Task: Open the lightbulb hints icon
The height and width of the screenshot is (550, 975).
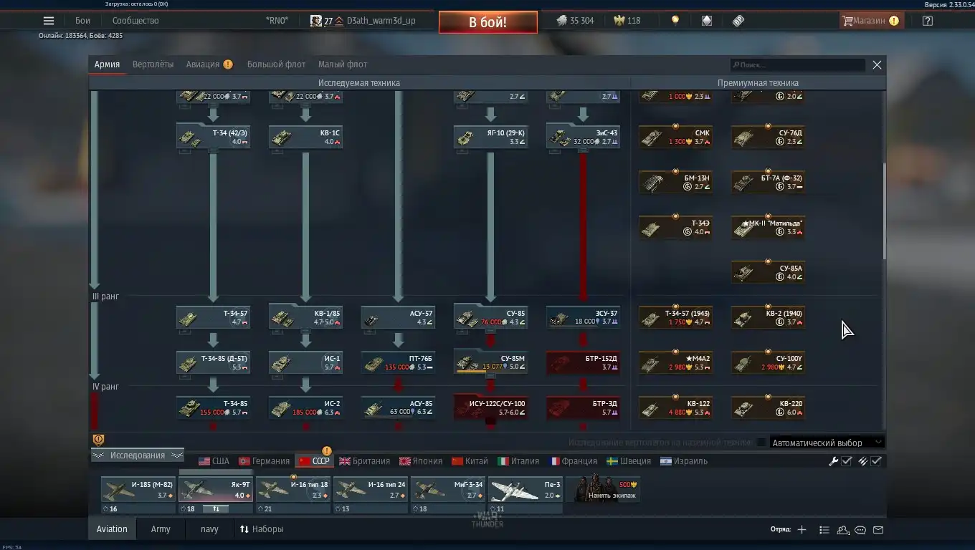Action: (x=675, y=21)
